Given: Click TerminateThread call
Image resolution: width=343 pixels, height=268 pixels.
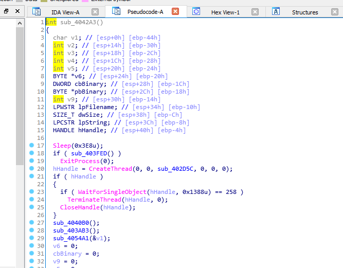Looking at the screenshot, I should (x=94, y=200).
